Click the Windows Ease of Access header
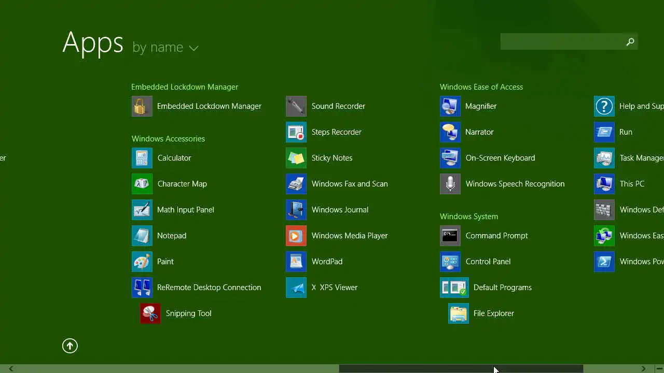 click(481, 87)
